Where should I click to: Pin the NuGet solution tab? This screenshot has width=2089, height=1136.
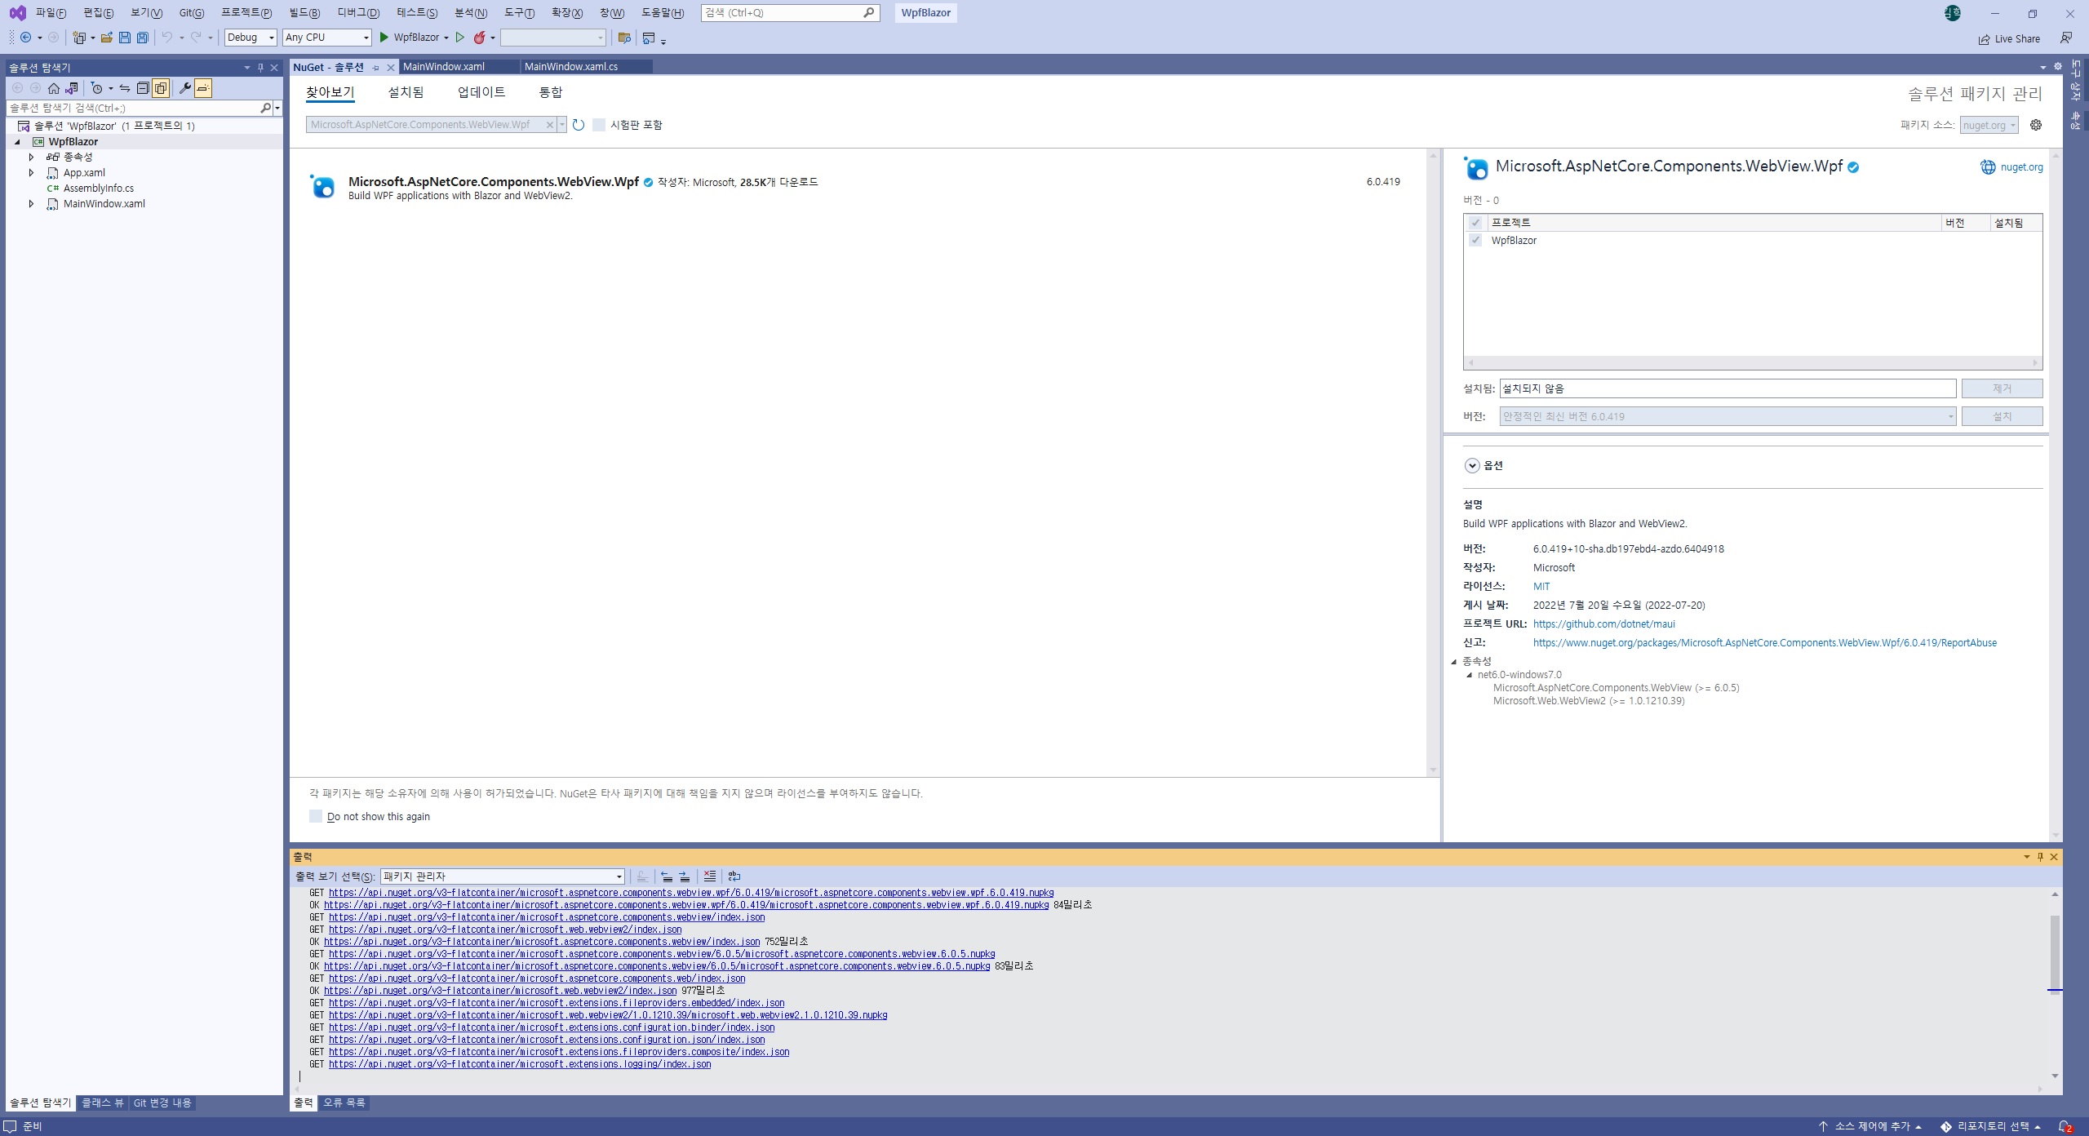point(376,68)
